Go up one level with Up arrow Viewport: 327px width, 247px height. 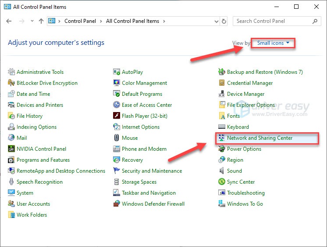(41, 21)
